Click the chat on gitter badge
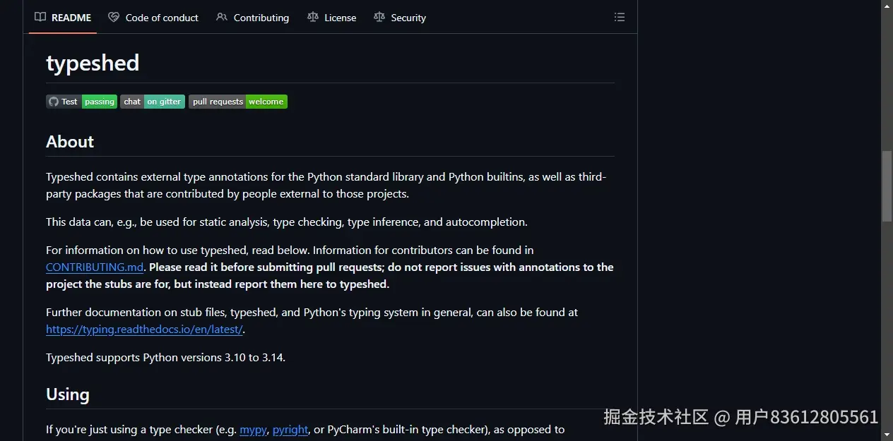Image resolution: width=893 pixels, height=441 pixels. pos(153,102)
